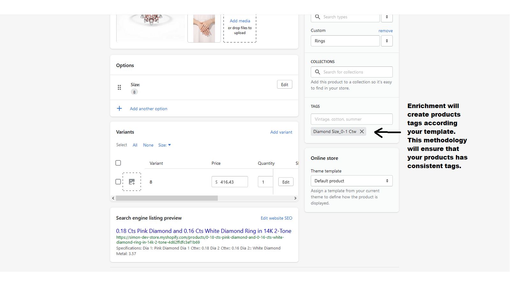Screen dimensions: 510x286
Task: Click the plus icon next to Add another option
Action: coord(119,108)
